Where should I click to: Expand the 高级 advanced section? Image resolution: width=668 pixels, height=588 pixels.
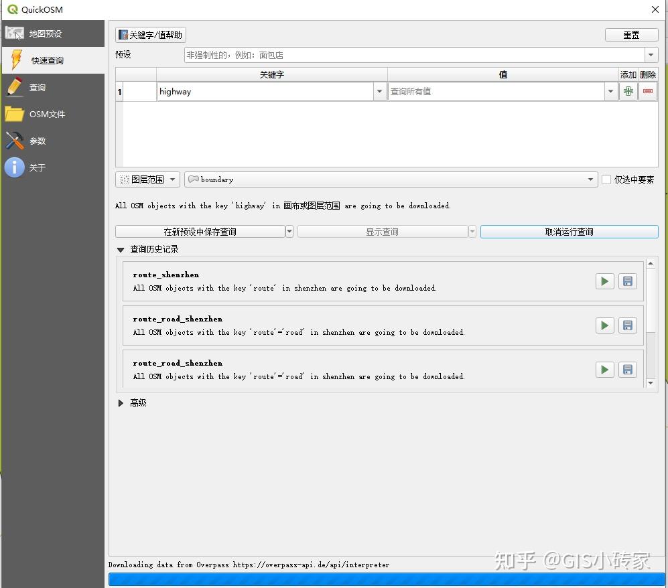(x=121, y=402)
